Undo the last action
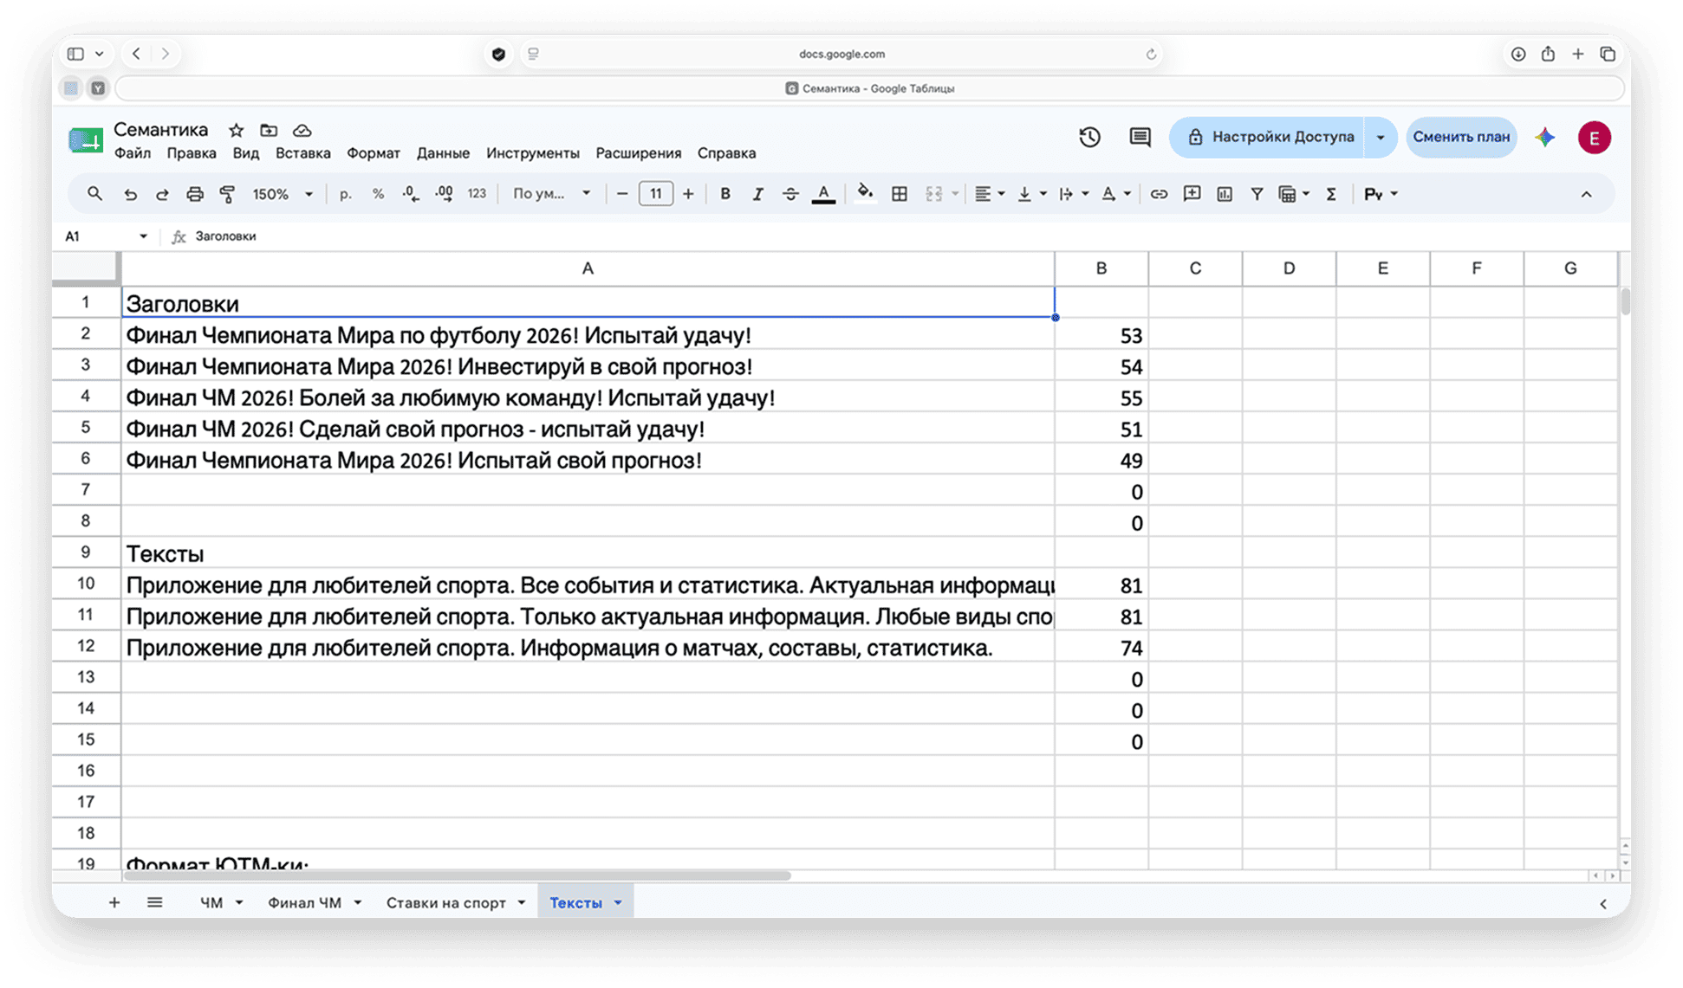This screenshot has height=988, width=1683. pyautogui.click(x=130, y=194)
